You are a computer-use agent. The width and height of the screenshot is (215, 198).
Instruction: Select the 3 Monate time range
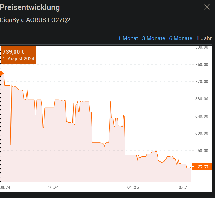click(154, 38)
